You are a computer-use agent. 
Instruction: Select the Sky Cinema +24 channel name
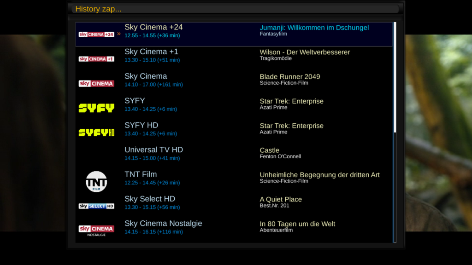click(x=153, y=27)
